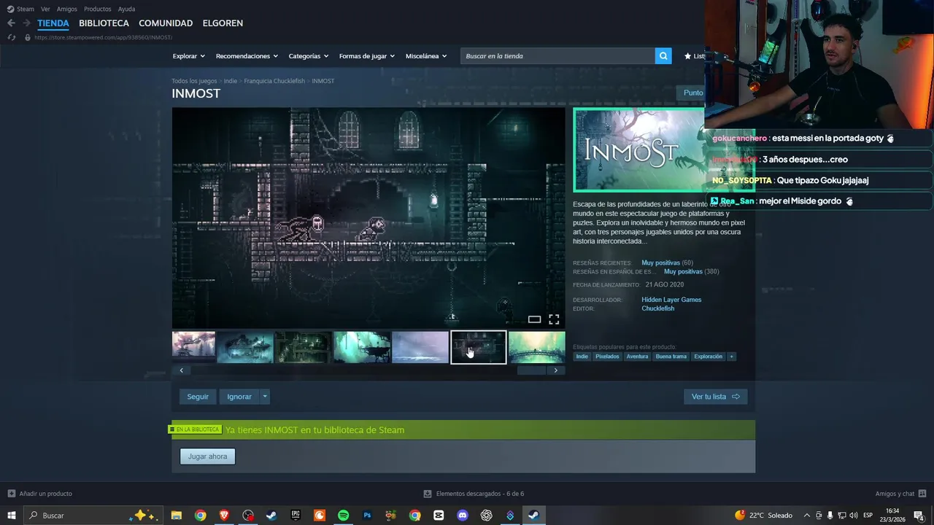Click the store search magnifier button
The height and width of the screenshot is (525, 934).
tap(663, 55)
